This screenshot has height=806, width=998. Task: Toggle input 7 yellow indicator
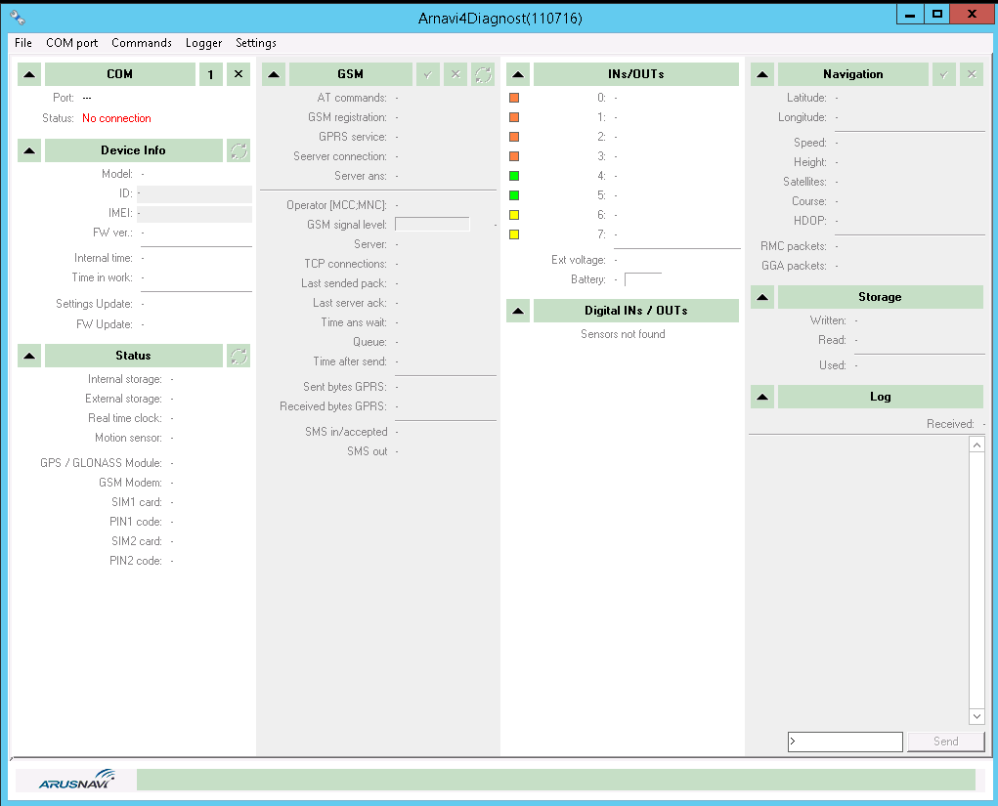point(514,234)
